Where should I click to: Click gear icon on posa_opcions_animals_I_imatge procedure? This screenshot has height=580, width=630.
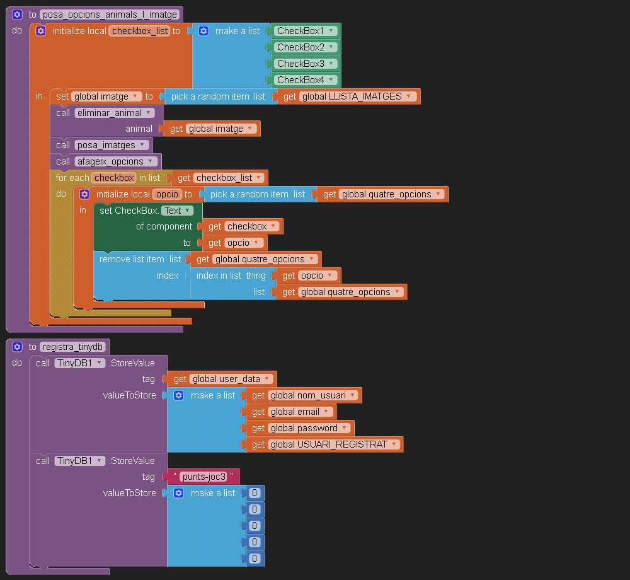click(17, 14)
